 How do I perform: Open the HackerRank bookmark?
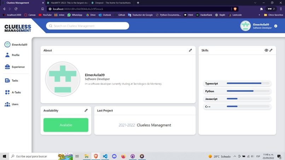(x=204, y=15)
